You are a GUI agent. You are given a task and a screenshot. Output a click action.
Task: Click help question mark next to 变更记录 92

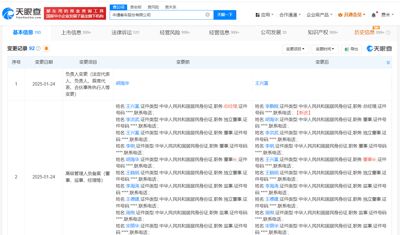coord(38,49)
